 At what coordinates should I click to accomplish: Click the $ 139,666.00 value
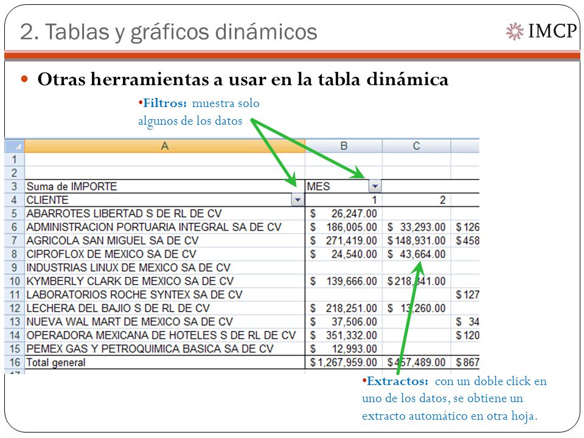[x=344, y=281]
